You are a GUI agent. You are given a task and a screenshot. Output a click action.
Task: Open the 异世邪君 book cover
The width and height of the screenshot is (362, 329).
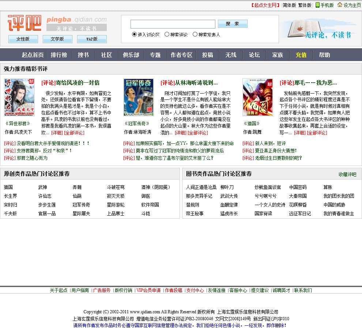pyautogui.click(x=19, y=97)
